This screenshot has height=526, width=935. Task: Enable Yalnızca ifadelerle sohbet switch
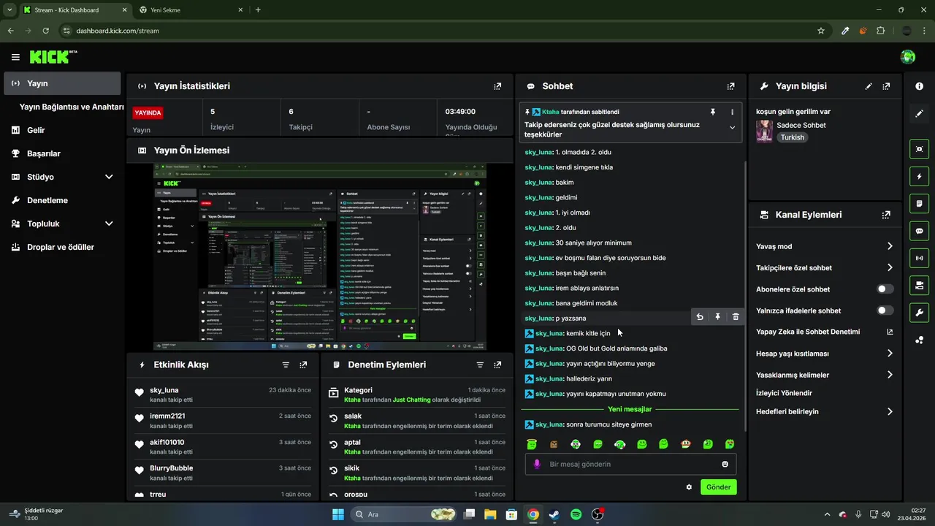click(x=885, y=310)
